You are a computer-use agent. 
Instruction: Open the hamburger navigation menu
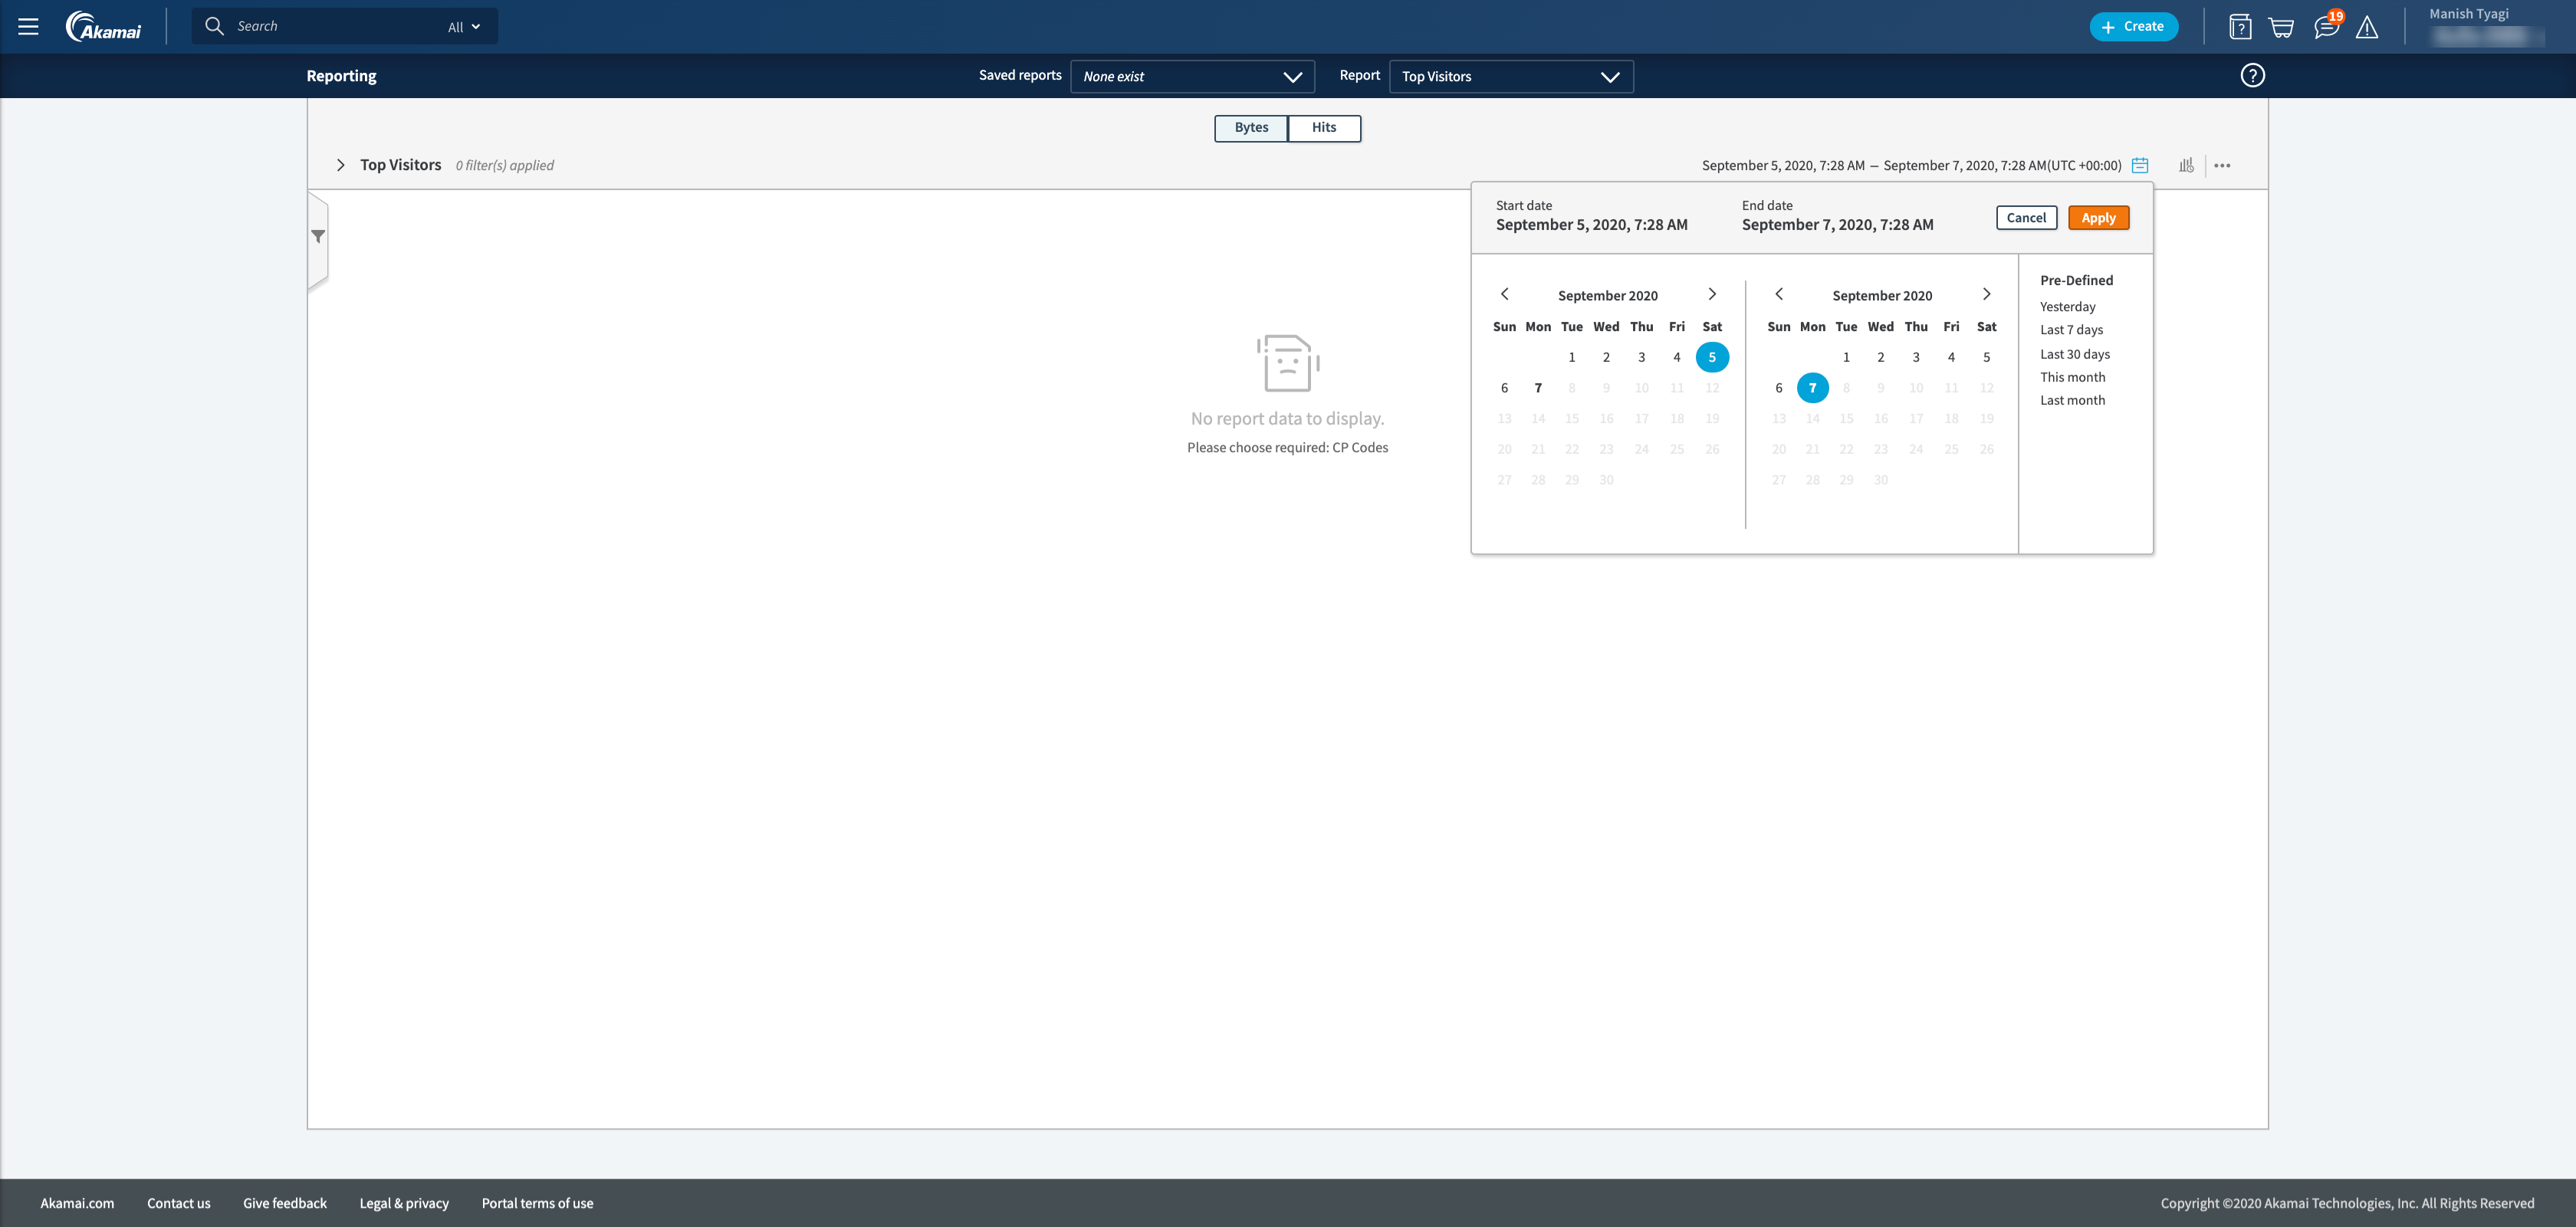pos(28,26)
